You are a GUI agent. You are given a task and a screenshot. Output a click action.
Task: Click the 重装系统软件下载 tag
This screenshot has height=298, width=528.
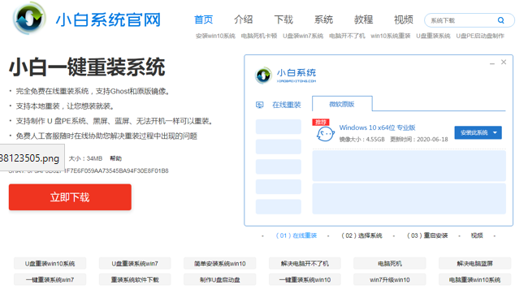(135, 279)
